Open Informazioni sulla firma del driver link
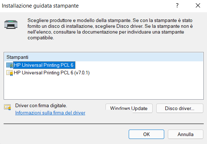Image resolution: width=207 pixels, height=144 pixels. tap(50, 113)
